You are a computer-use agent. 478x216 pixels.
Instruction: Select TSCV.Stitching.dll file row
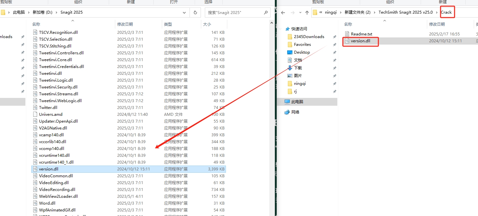pos(128,46)
